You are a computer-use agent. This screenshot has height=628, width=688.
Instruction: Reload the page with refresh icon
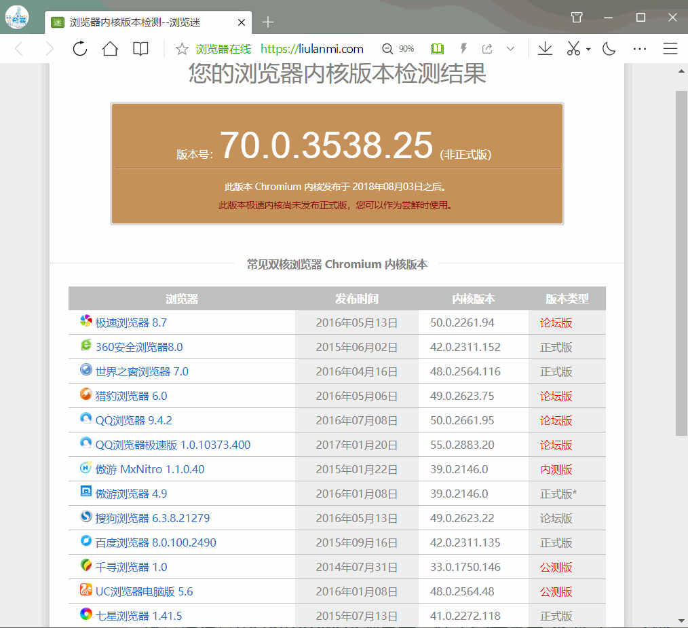click(80, 48)
